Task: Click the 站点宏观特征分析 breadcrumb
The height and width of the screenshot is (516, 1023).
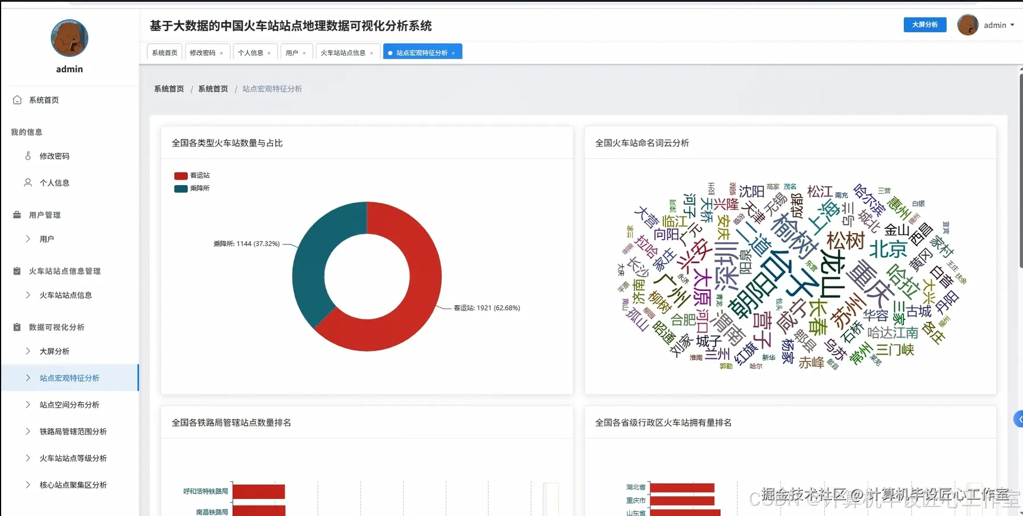Action: pyautogui.click(x=272, y=89)
